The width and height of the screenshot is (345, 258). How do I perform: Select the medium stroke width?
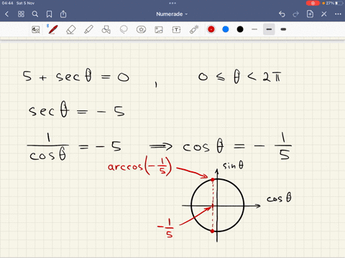click(269, 29)
